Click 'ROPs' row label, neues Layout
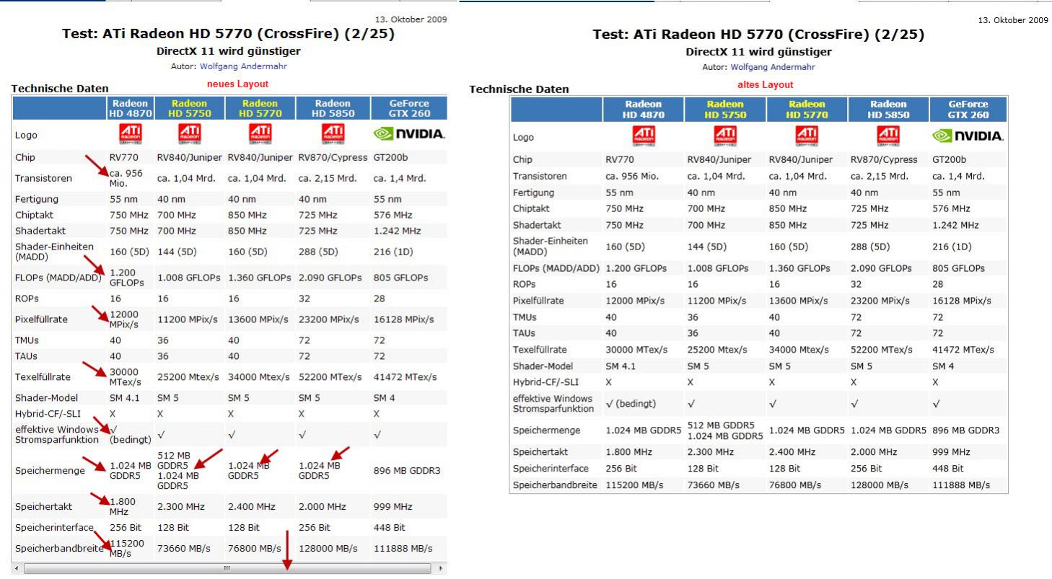1052x579 pixels. click(x=27, y=299)
